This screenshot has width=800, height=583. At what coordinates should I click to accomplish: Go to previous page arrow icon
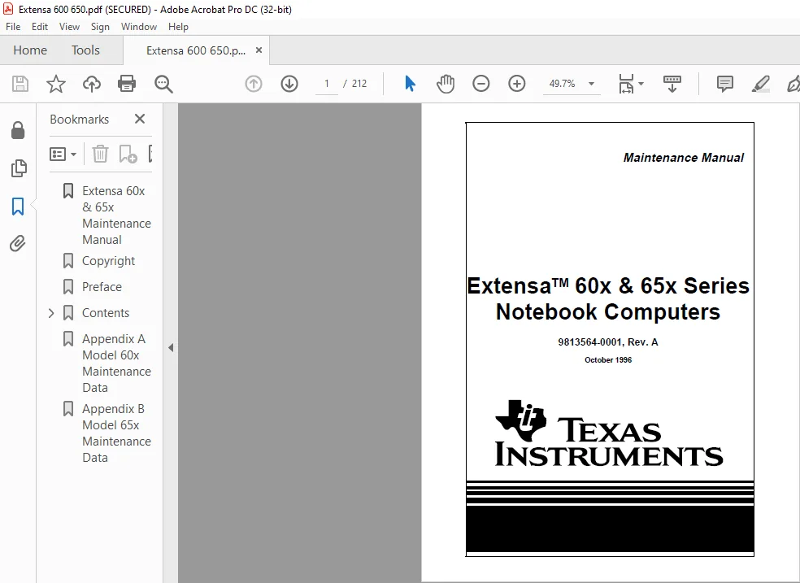click(x=254, y=84)
